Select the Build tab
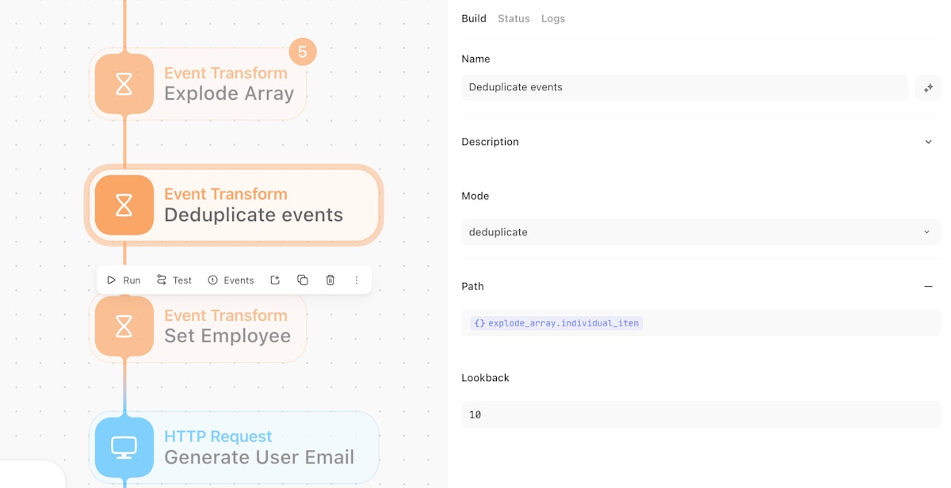The height and width of the screenshot is (488, 951). pos(474,18)
